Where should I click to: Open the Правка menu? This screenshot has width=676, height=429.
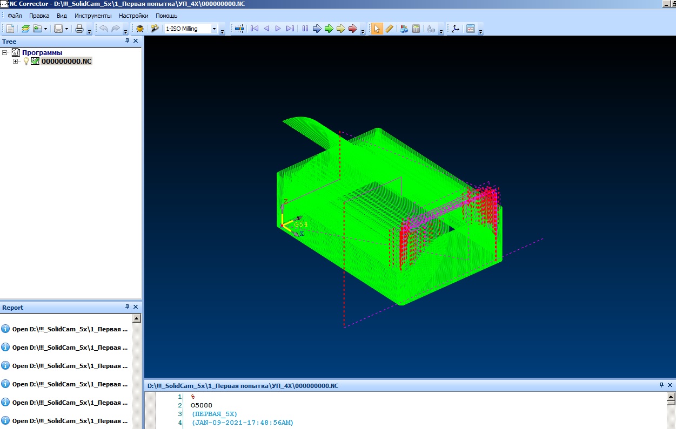(x=39, y=16)
